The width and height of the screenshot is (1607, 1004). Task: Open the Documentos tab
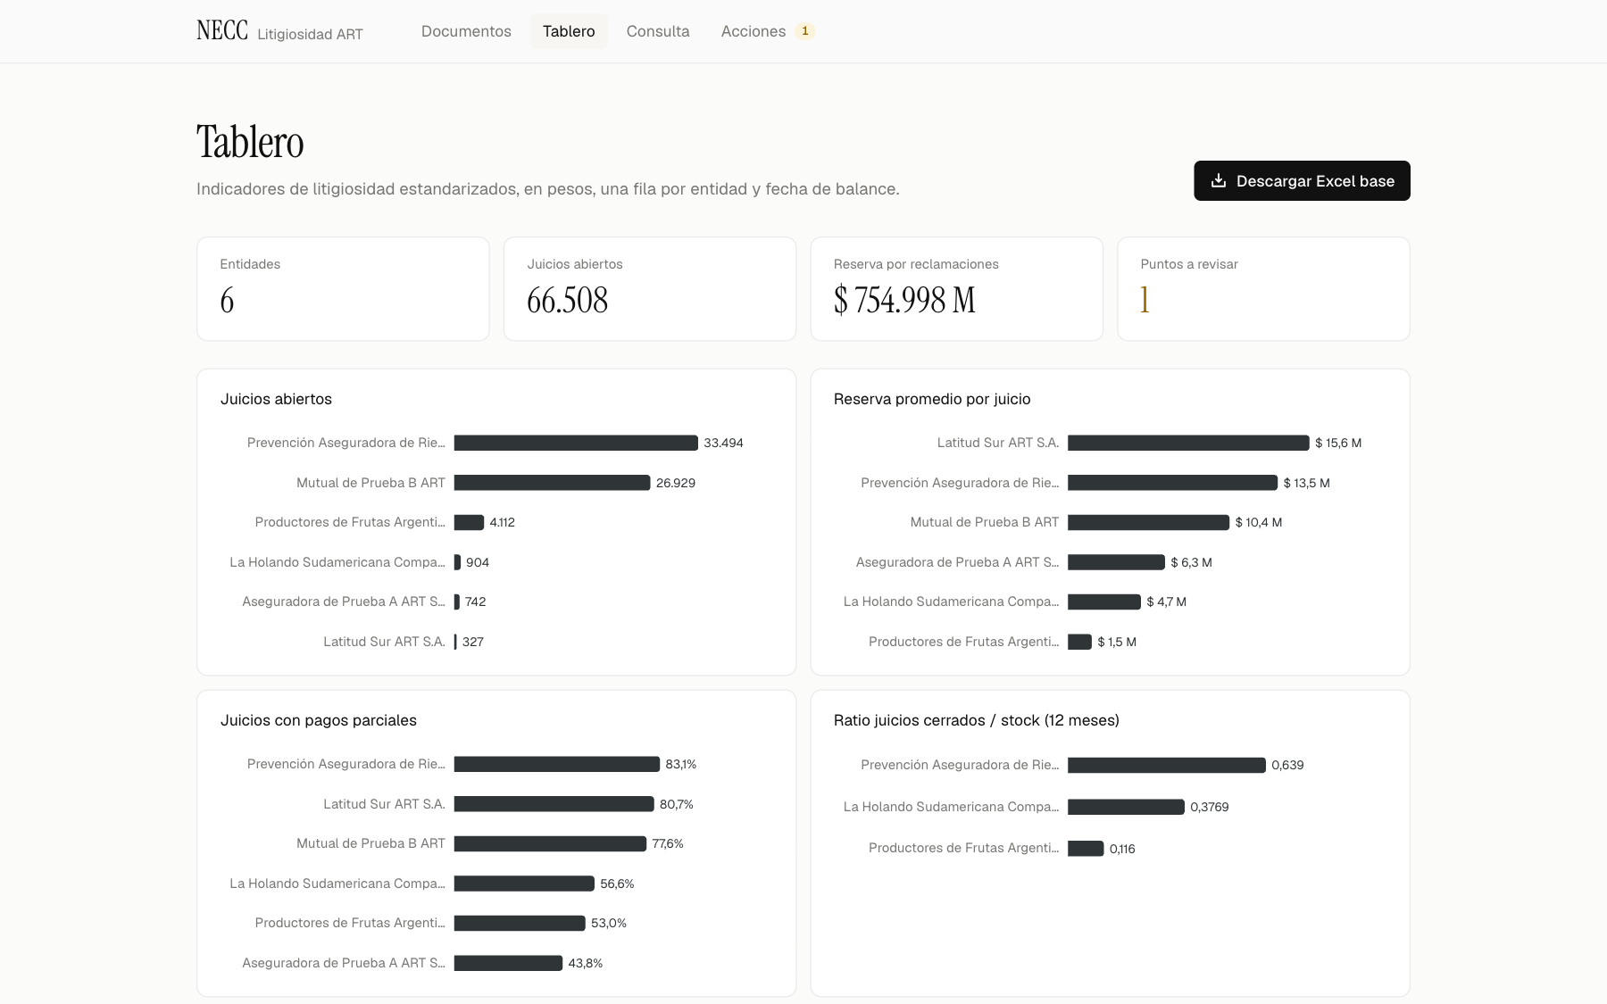[x=466, y=31]
